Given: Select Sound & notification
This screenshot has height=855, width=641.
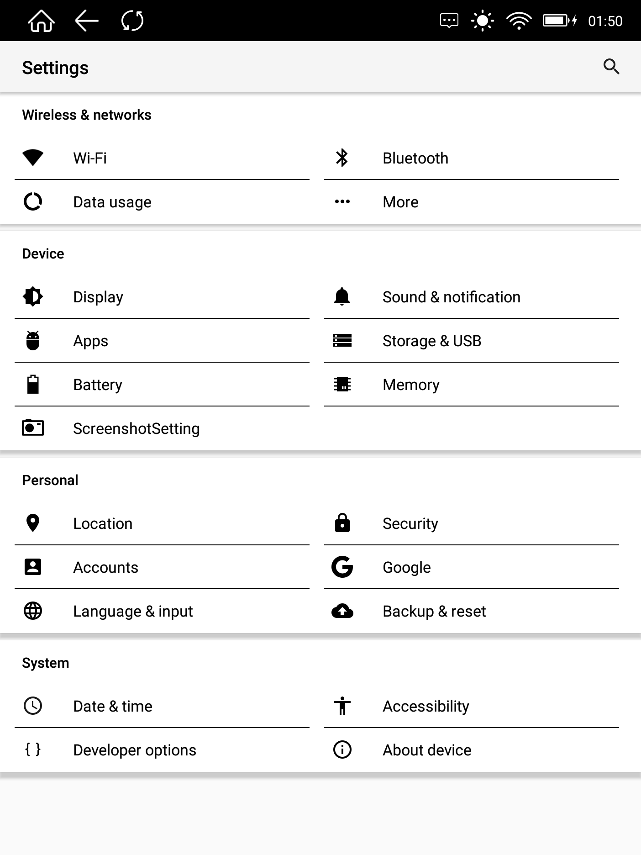Looking at the screenshot, I should (451, 297).
